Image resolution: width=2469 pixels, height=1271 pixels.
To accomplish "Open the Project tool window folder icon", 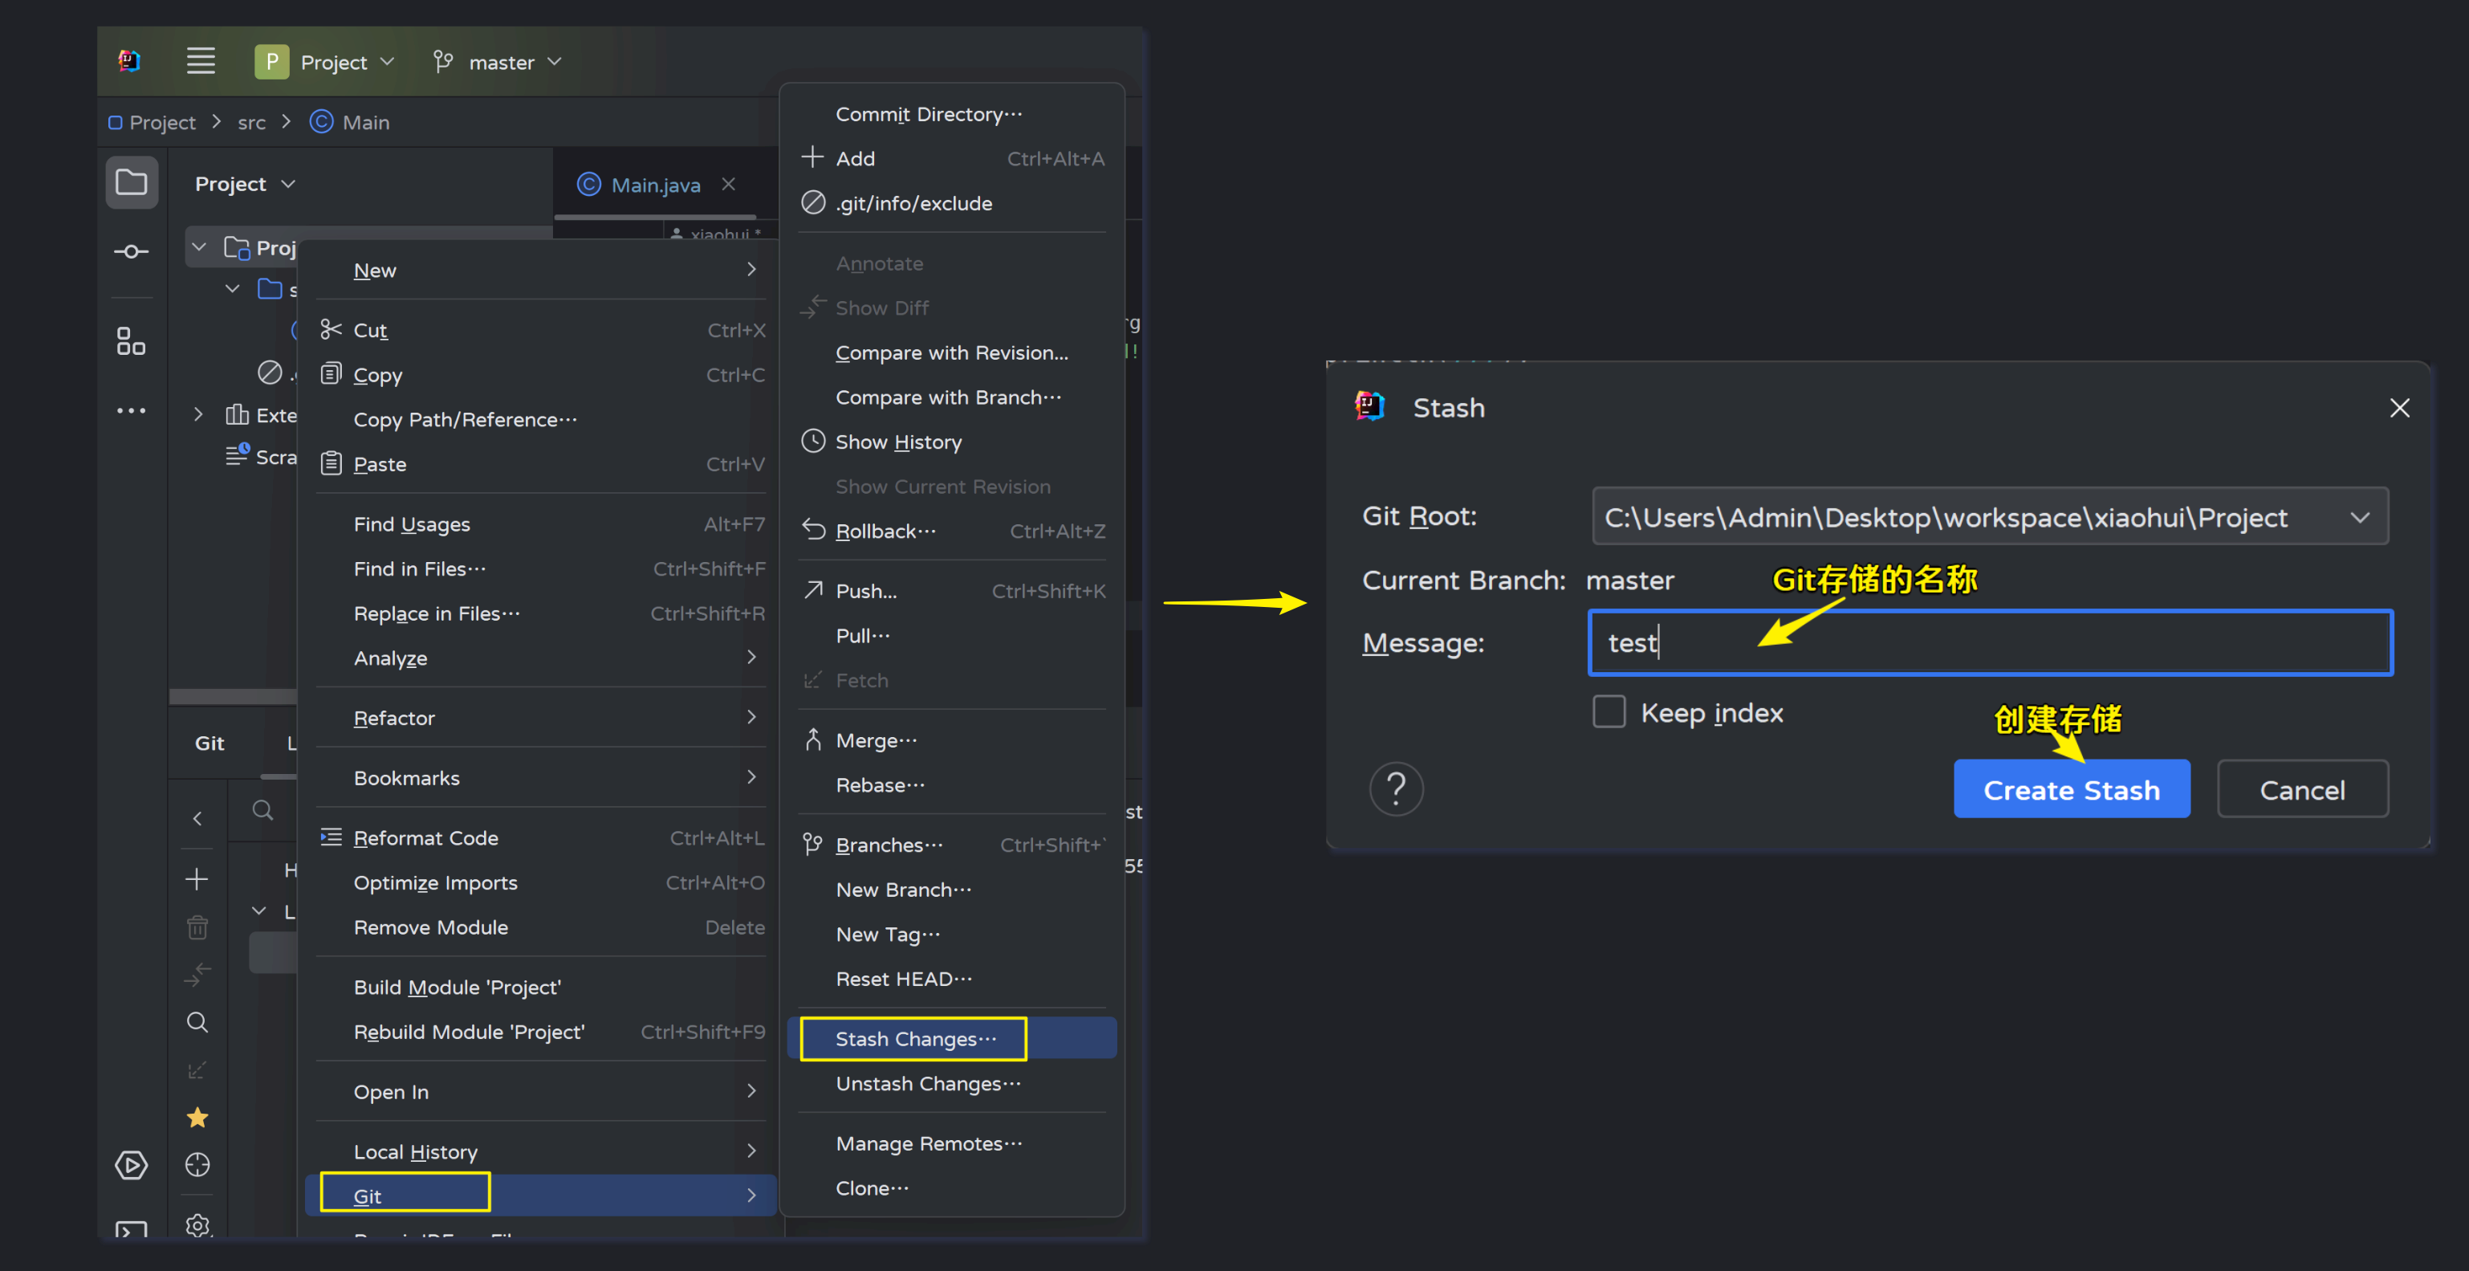I will (x=132, y=182).
